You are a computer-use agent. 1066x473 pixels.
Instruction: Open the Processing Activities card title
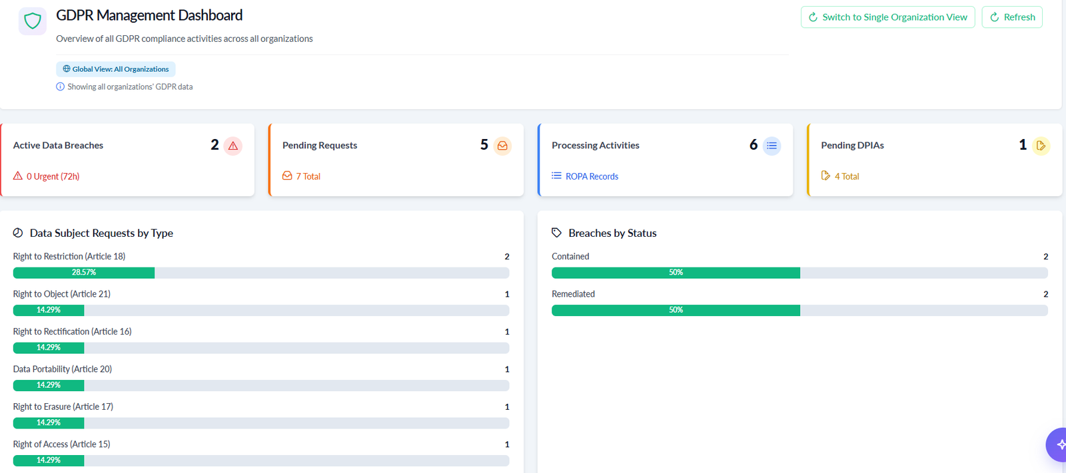click(x=596, y=145)
